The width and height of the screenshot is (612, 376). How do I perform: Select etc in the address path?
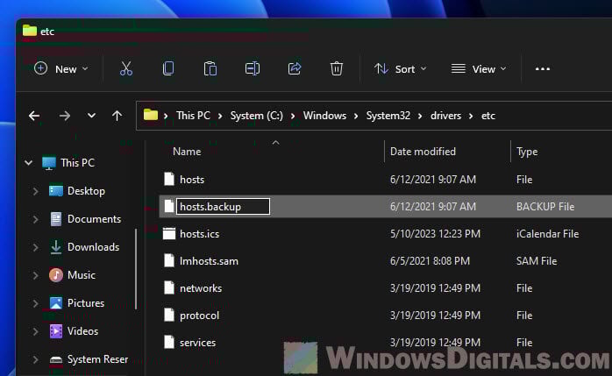click(x=488, y=116)
